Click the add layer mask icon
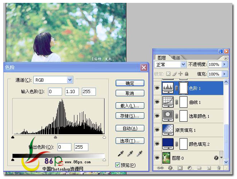This screenshot has width=237, height=179. click(x=179, y=168)
